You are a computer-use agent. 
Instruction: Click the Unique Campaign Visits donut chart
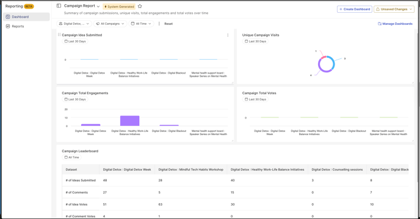click(x=326, y=64)
